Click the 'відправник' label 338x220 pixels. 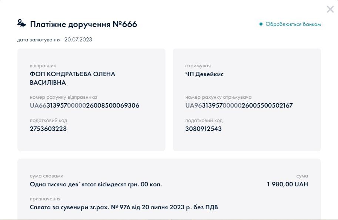[43, 66]
